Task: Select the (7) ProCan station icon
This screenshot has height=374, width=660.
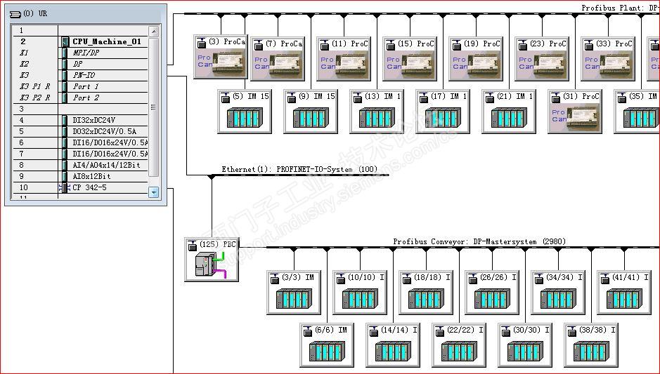Action: [278, 59]
